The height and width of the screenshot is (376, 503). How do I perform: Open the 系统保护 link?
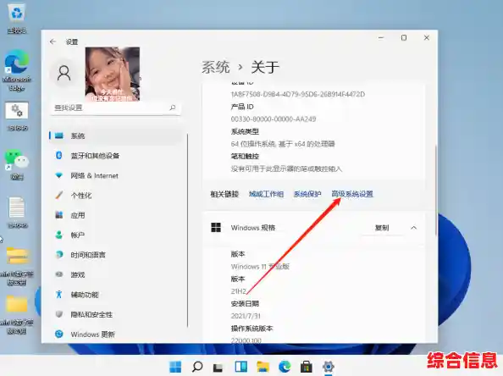pos(307,194)
